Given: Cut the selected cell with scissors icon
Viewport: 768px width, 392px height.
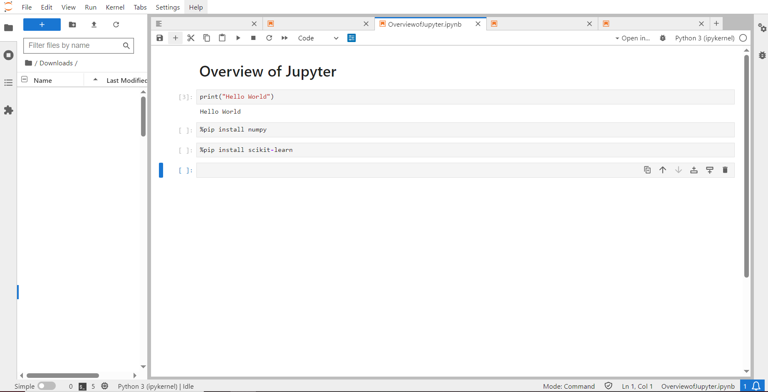Looking at the screenshot, I should 191,38.
